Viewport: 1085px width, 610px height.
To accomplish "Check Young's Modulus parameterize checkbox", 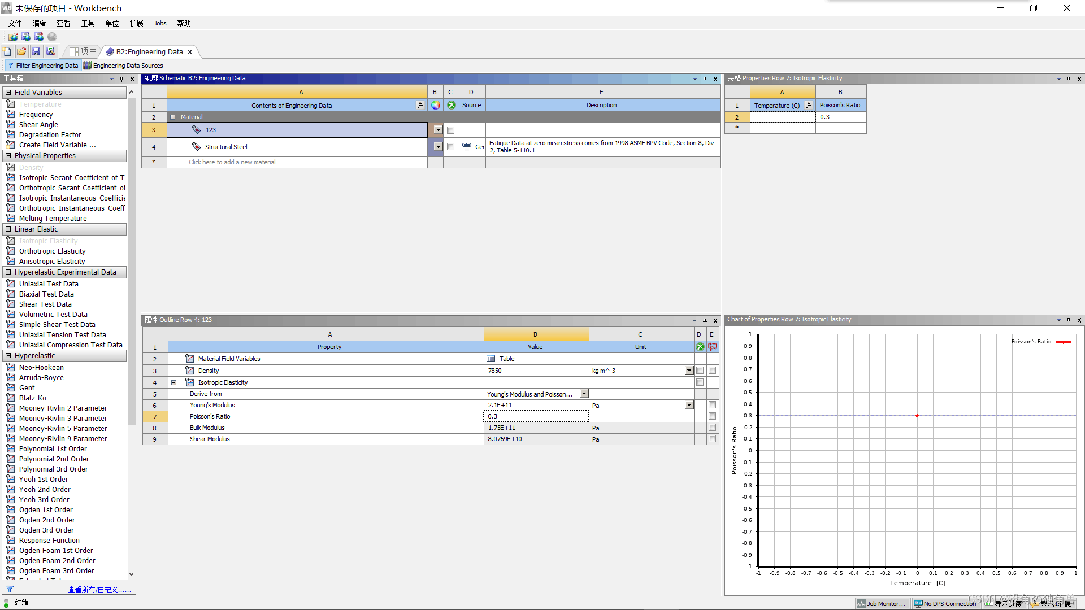I will tap(712, 405).
